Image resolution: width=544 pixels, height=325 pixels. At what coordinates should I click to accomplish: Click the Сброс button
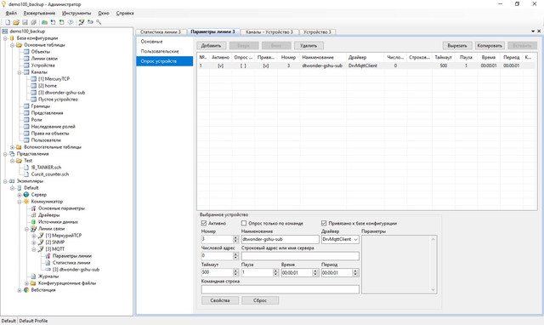260,300
